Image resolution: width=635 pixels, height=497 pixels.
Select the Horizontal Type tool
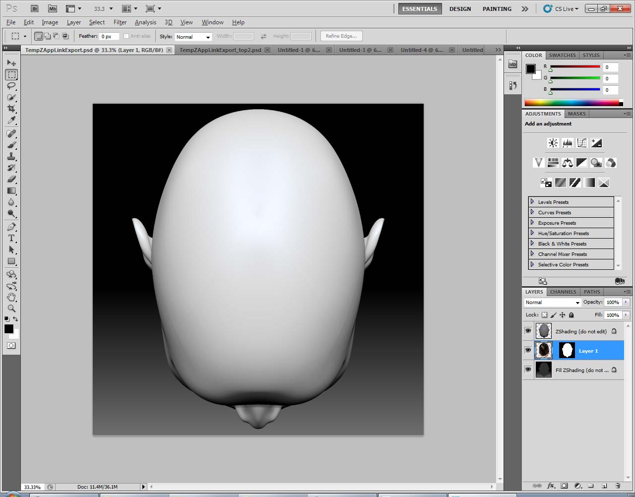pos(11,238)
